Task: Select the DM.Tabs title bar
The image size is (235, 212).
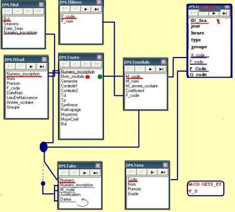Action: click(80, 166)
